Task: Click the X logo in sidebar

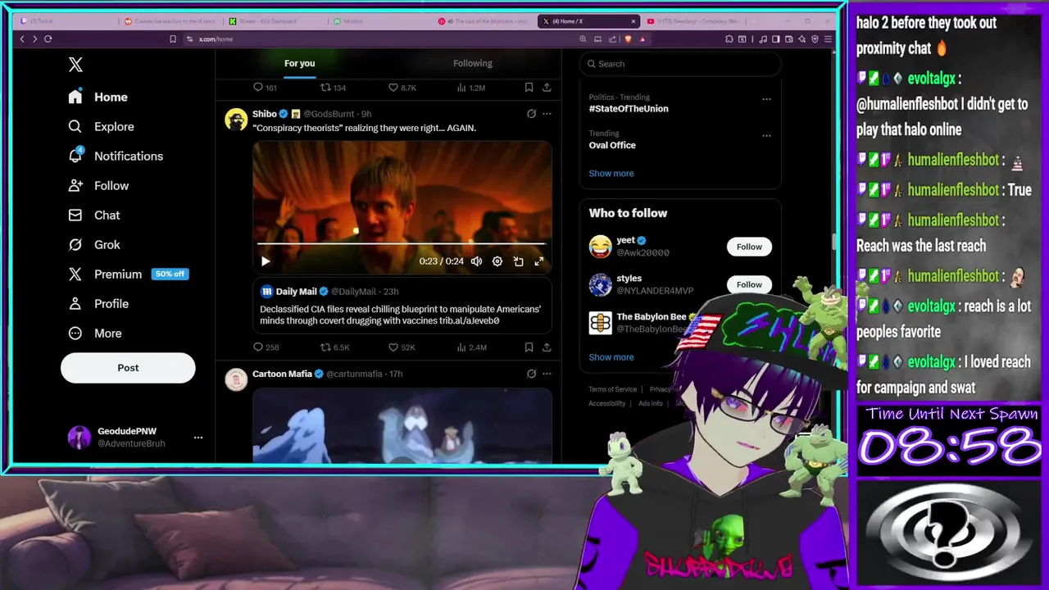Action: point(75,65)
